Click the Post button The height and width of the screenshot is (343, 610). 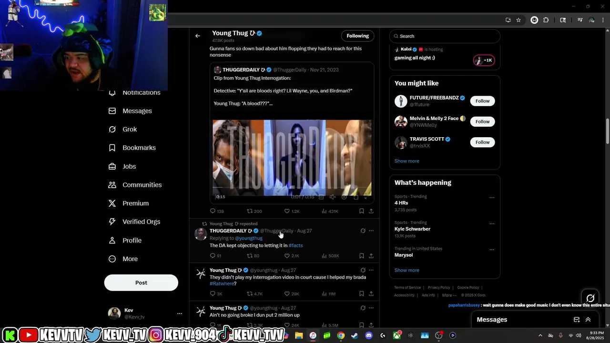[x=141, y=282]
